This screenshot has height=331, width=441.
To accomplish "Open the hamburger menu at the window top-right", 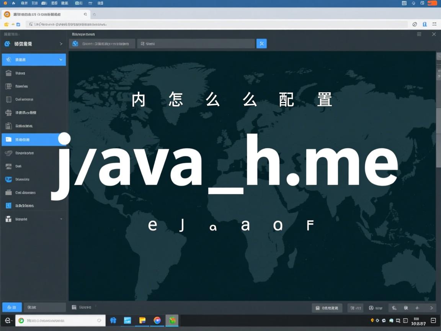I will 420,34.
